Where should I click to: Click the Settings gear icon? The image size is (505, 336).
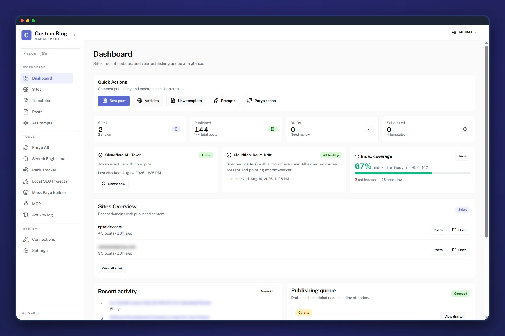26,251
